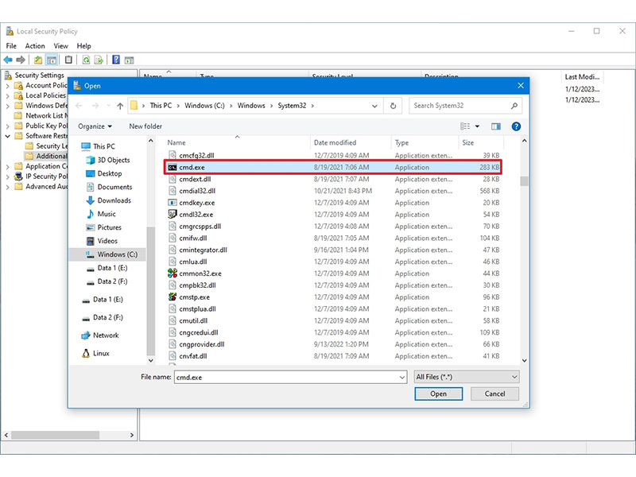The height and width of the screenshot is (477, 636).
Task: Open the File name dropdown arrow
Action: point(402,377)
